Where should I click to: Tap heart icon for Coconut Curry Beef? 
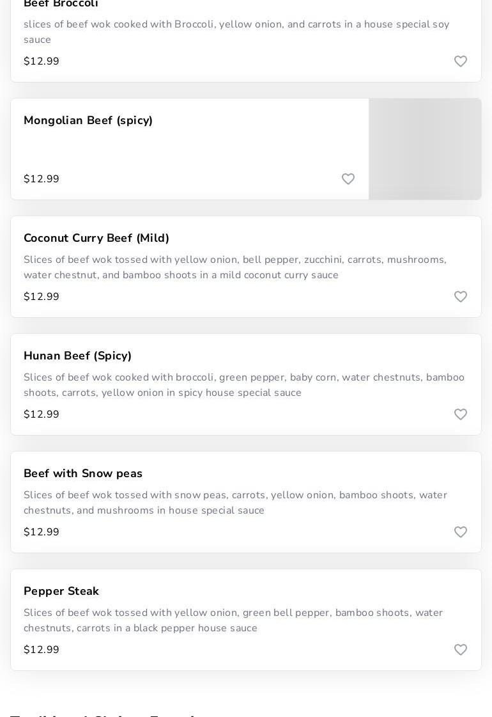pos(461,297)
